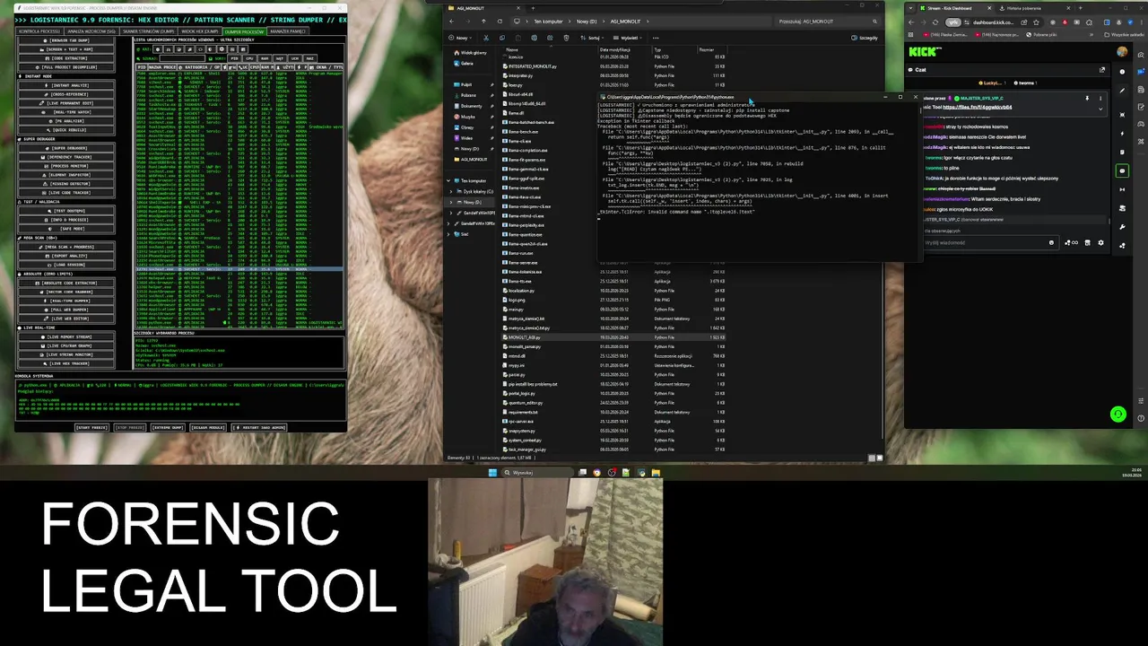Open the [DEPENDENCY TRACKER]
1148x646 pixels.
(66, 157)
